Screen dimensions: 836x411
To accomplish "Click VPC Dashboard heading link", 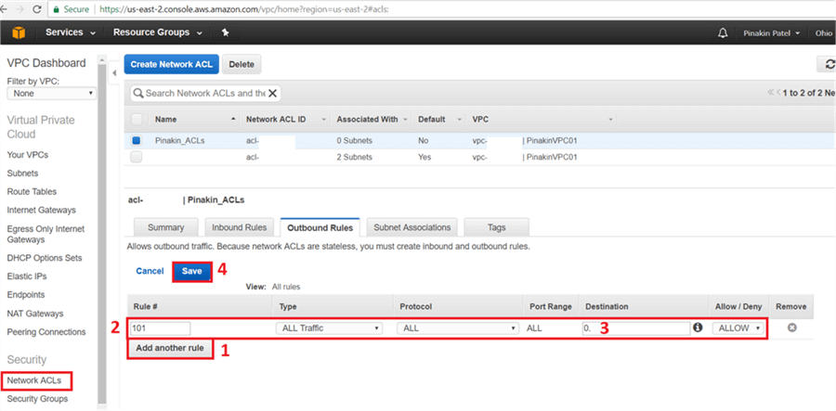I will click(46, 63).
